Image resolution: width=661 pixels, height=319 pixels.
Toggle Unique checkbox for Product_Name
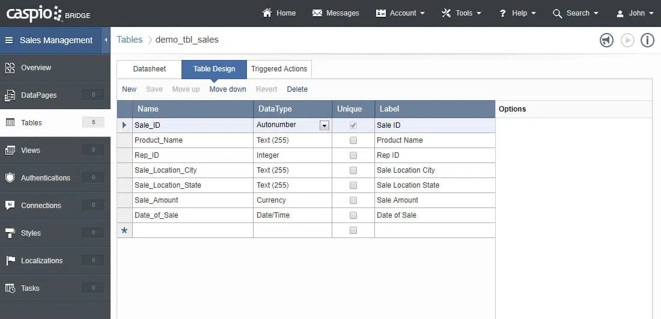[353, 140]
